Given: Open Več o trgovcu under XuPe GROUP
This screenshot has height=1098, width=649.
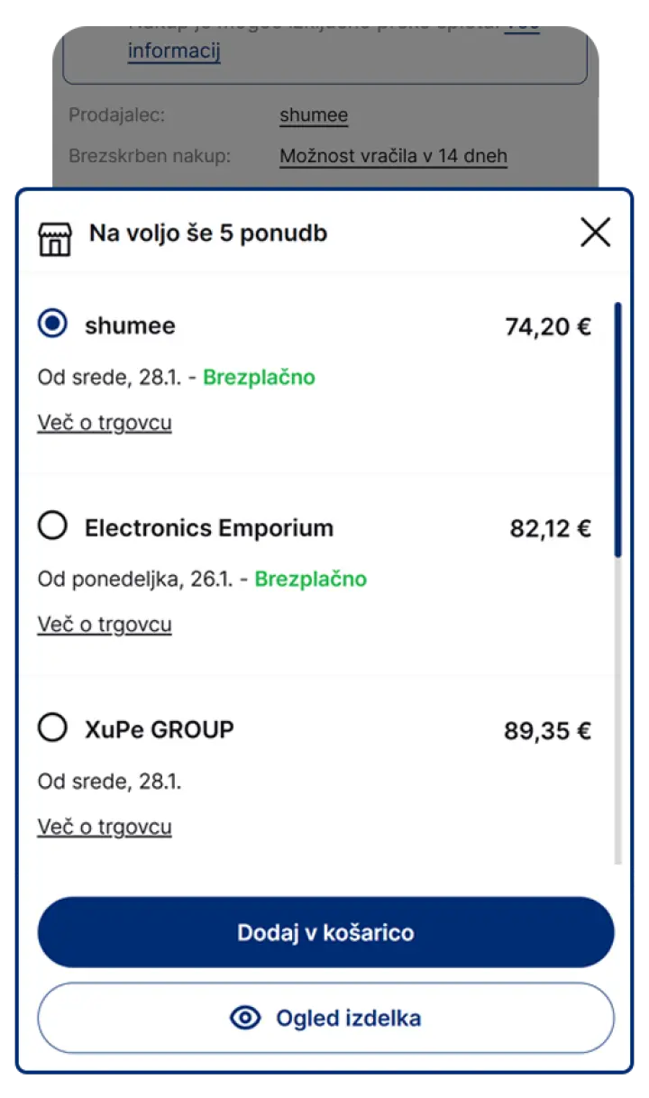Looking at the screenshot, I should (x=105, y=827).
